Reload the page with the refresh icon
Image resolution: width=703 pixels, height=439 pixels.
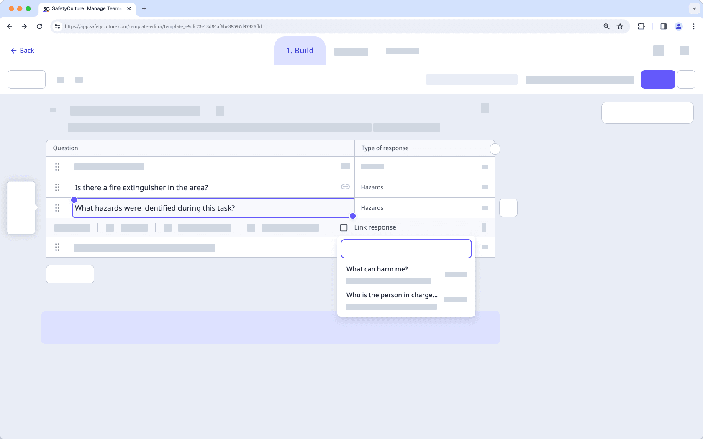[39, 26]
